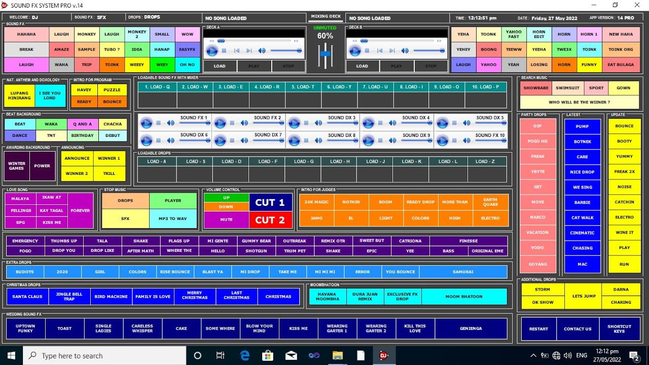Click 24K MAGIC judges intro
Image resolution: width=649 pixels, height=365 pixels.
(317, 202)
